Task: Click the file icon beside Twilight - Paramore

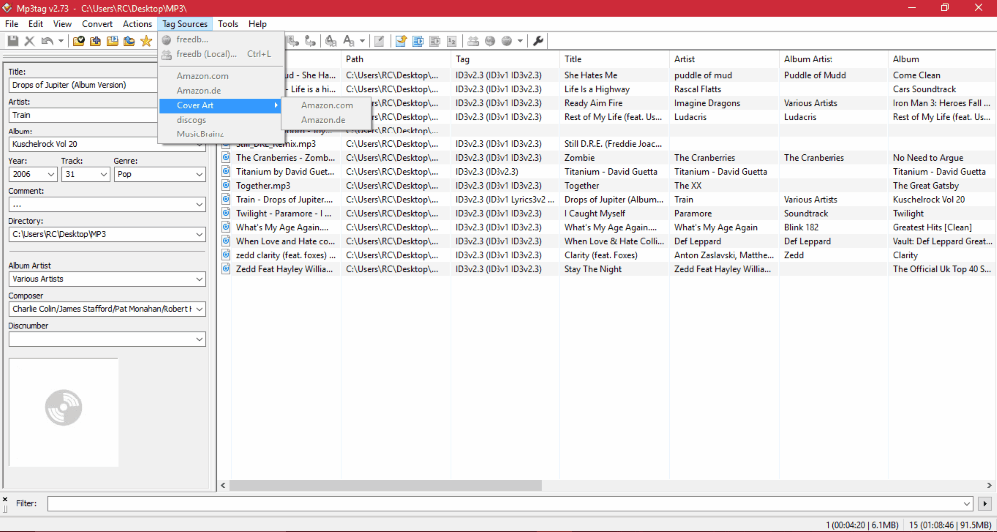Action: [225, 213]
